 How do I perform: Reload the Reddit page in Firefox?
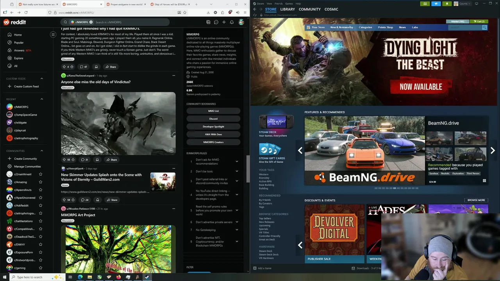(26, 12)
